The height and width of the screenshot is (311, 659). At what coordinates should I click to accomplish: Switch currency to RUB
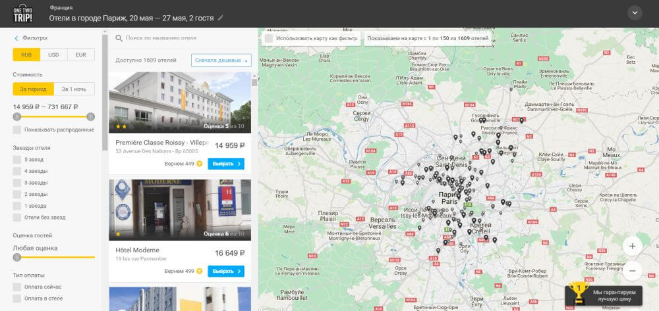(x=26, y=55)
